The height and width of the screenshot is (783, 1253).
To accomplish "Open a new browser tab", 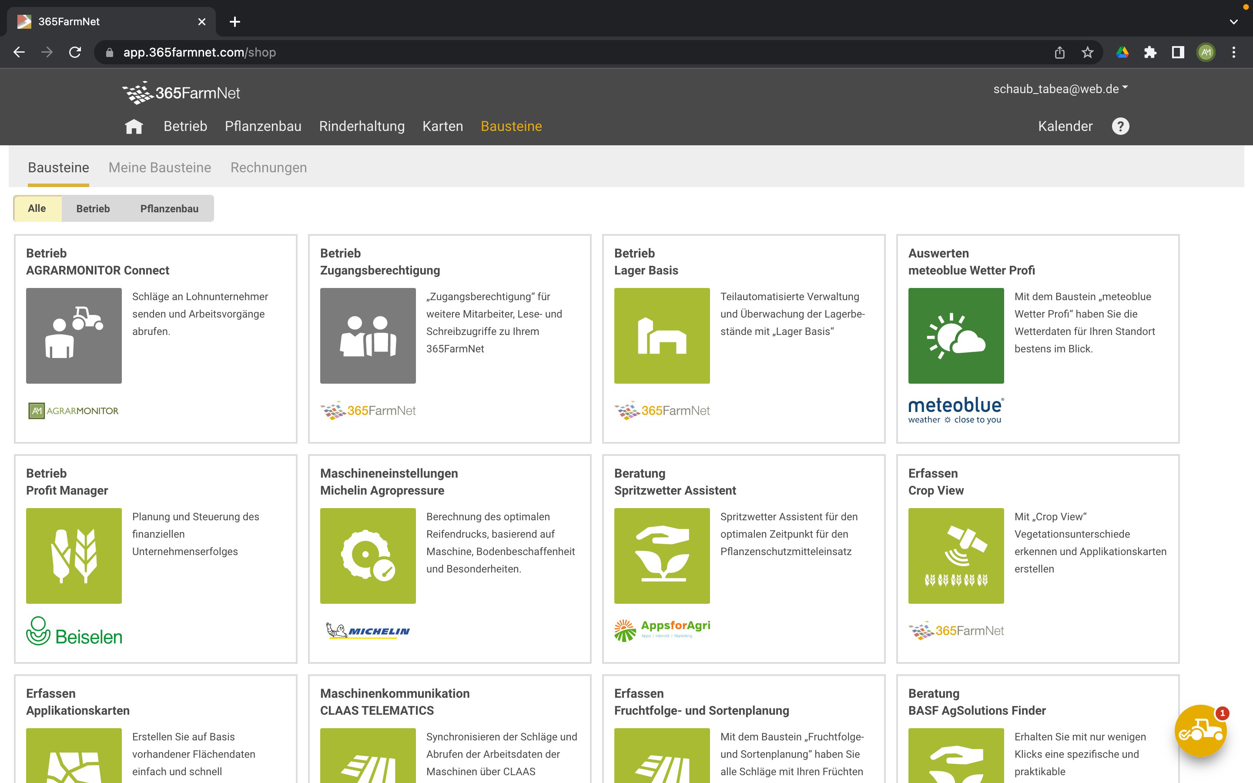I will [x=235, y=22].
